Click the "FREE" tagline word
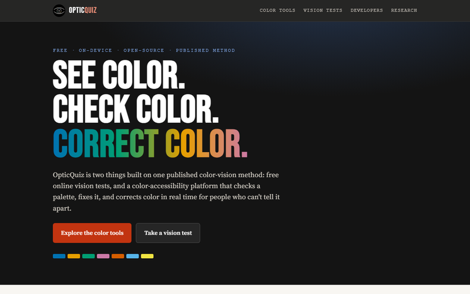Image resolution: width=470 pixels, height=294 pixels. coord(61,51)
